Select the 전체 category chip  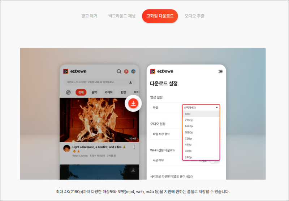click(81, 92)
